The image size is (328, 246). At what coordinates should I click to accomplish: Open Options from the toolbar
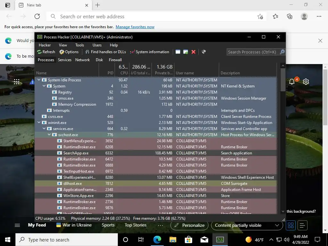[x=69, y=52]
